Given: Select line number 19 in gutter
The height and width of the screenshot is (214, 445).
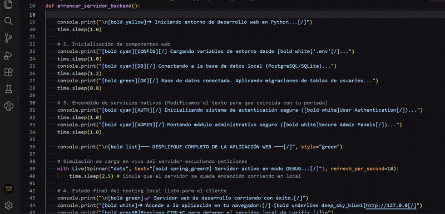Looking at the screenshot, I should click(32, 22).
